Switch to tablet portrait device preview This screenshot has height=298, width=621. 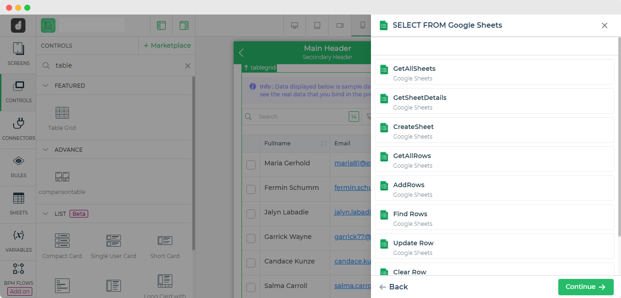pyautogui.click(x=317, y=25)
